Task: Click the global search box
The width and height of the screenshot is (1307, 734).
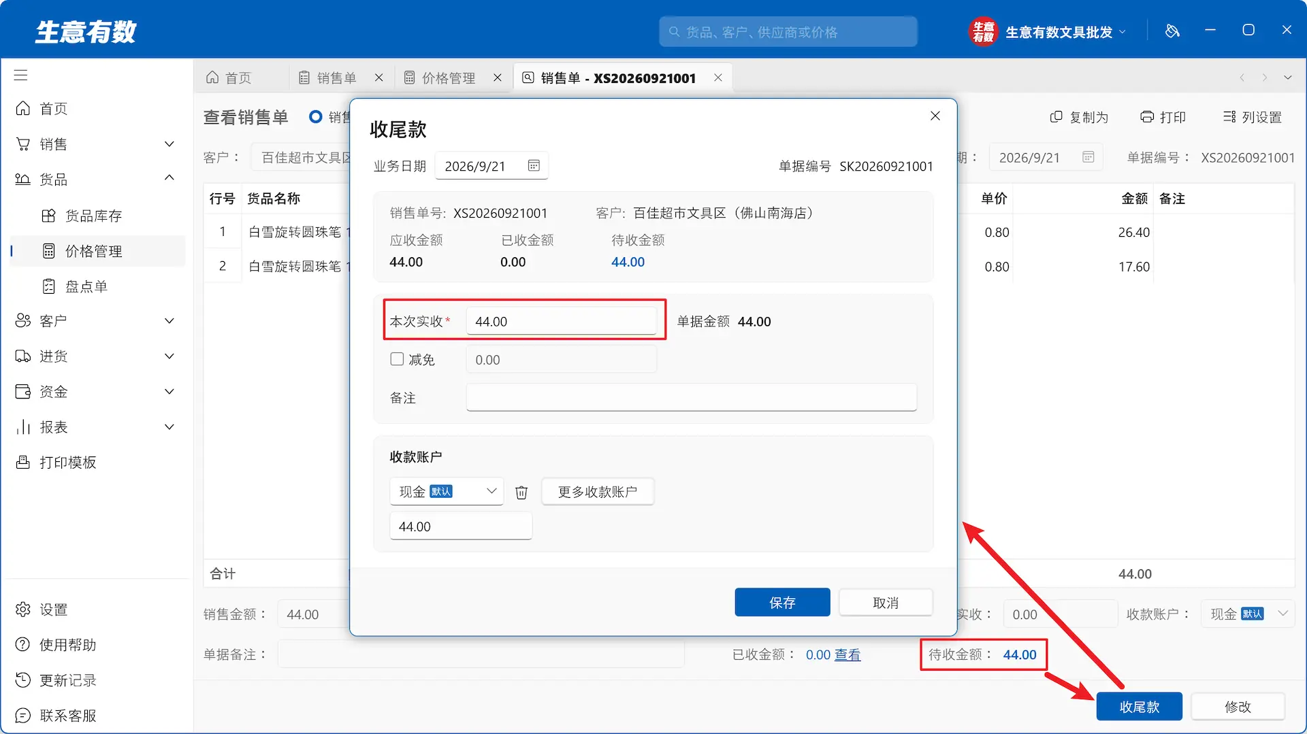Action: click(x=788, y=32)
